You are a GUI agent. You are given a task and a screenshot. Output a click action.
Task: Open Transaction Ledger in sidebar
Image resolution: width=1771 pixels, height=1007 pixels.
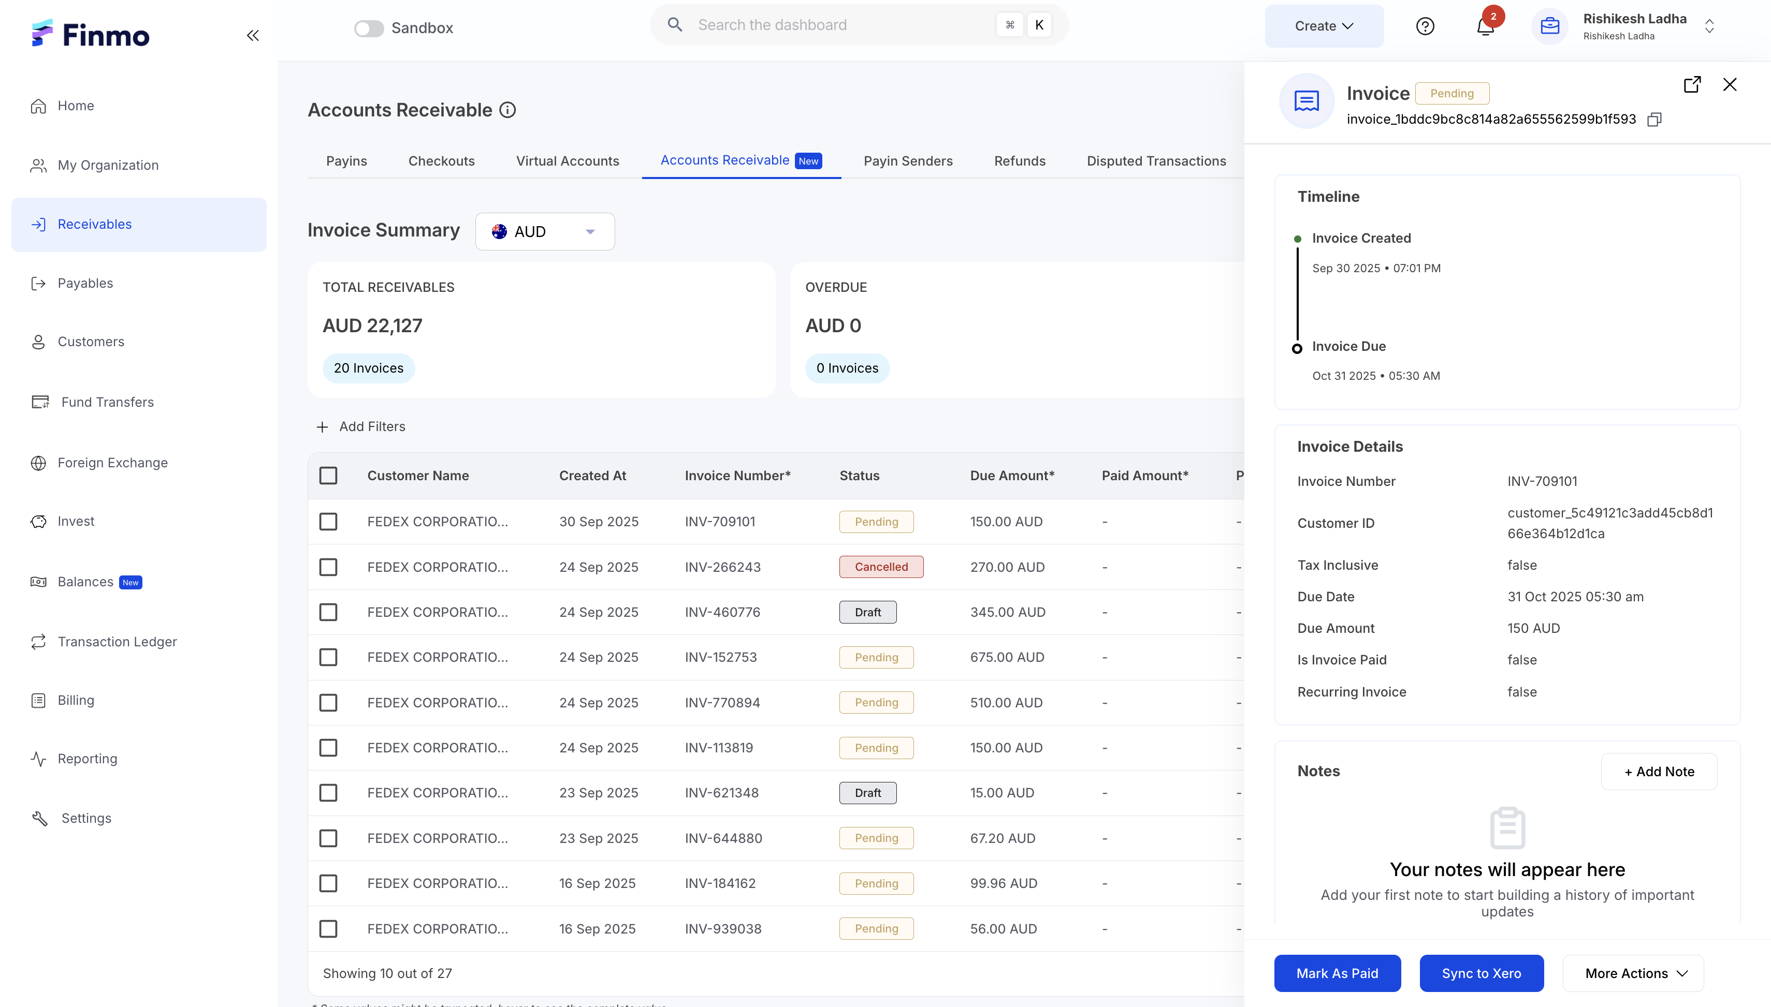117,642
